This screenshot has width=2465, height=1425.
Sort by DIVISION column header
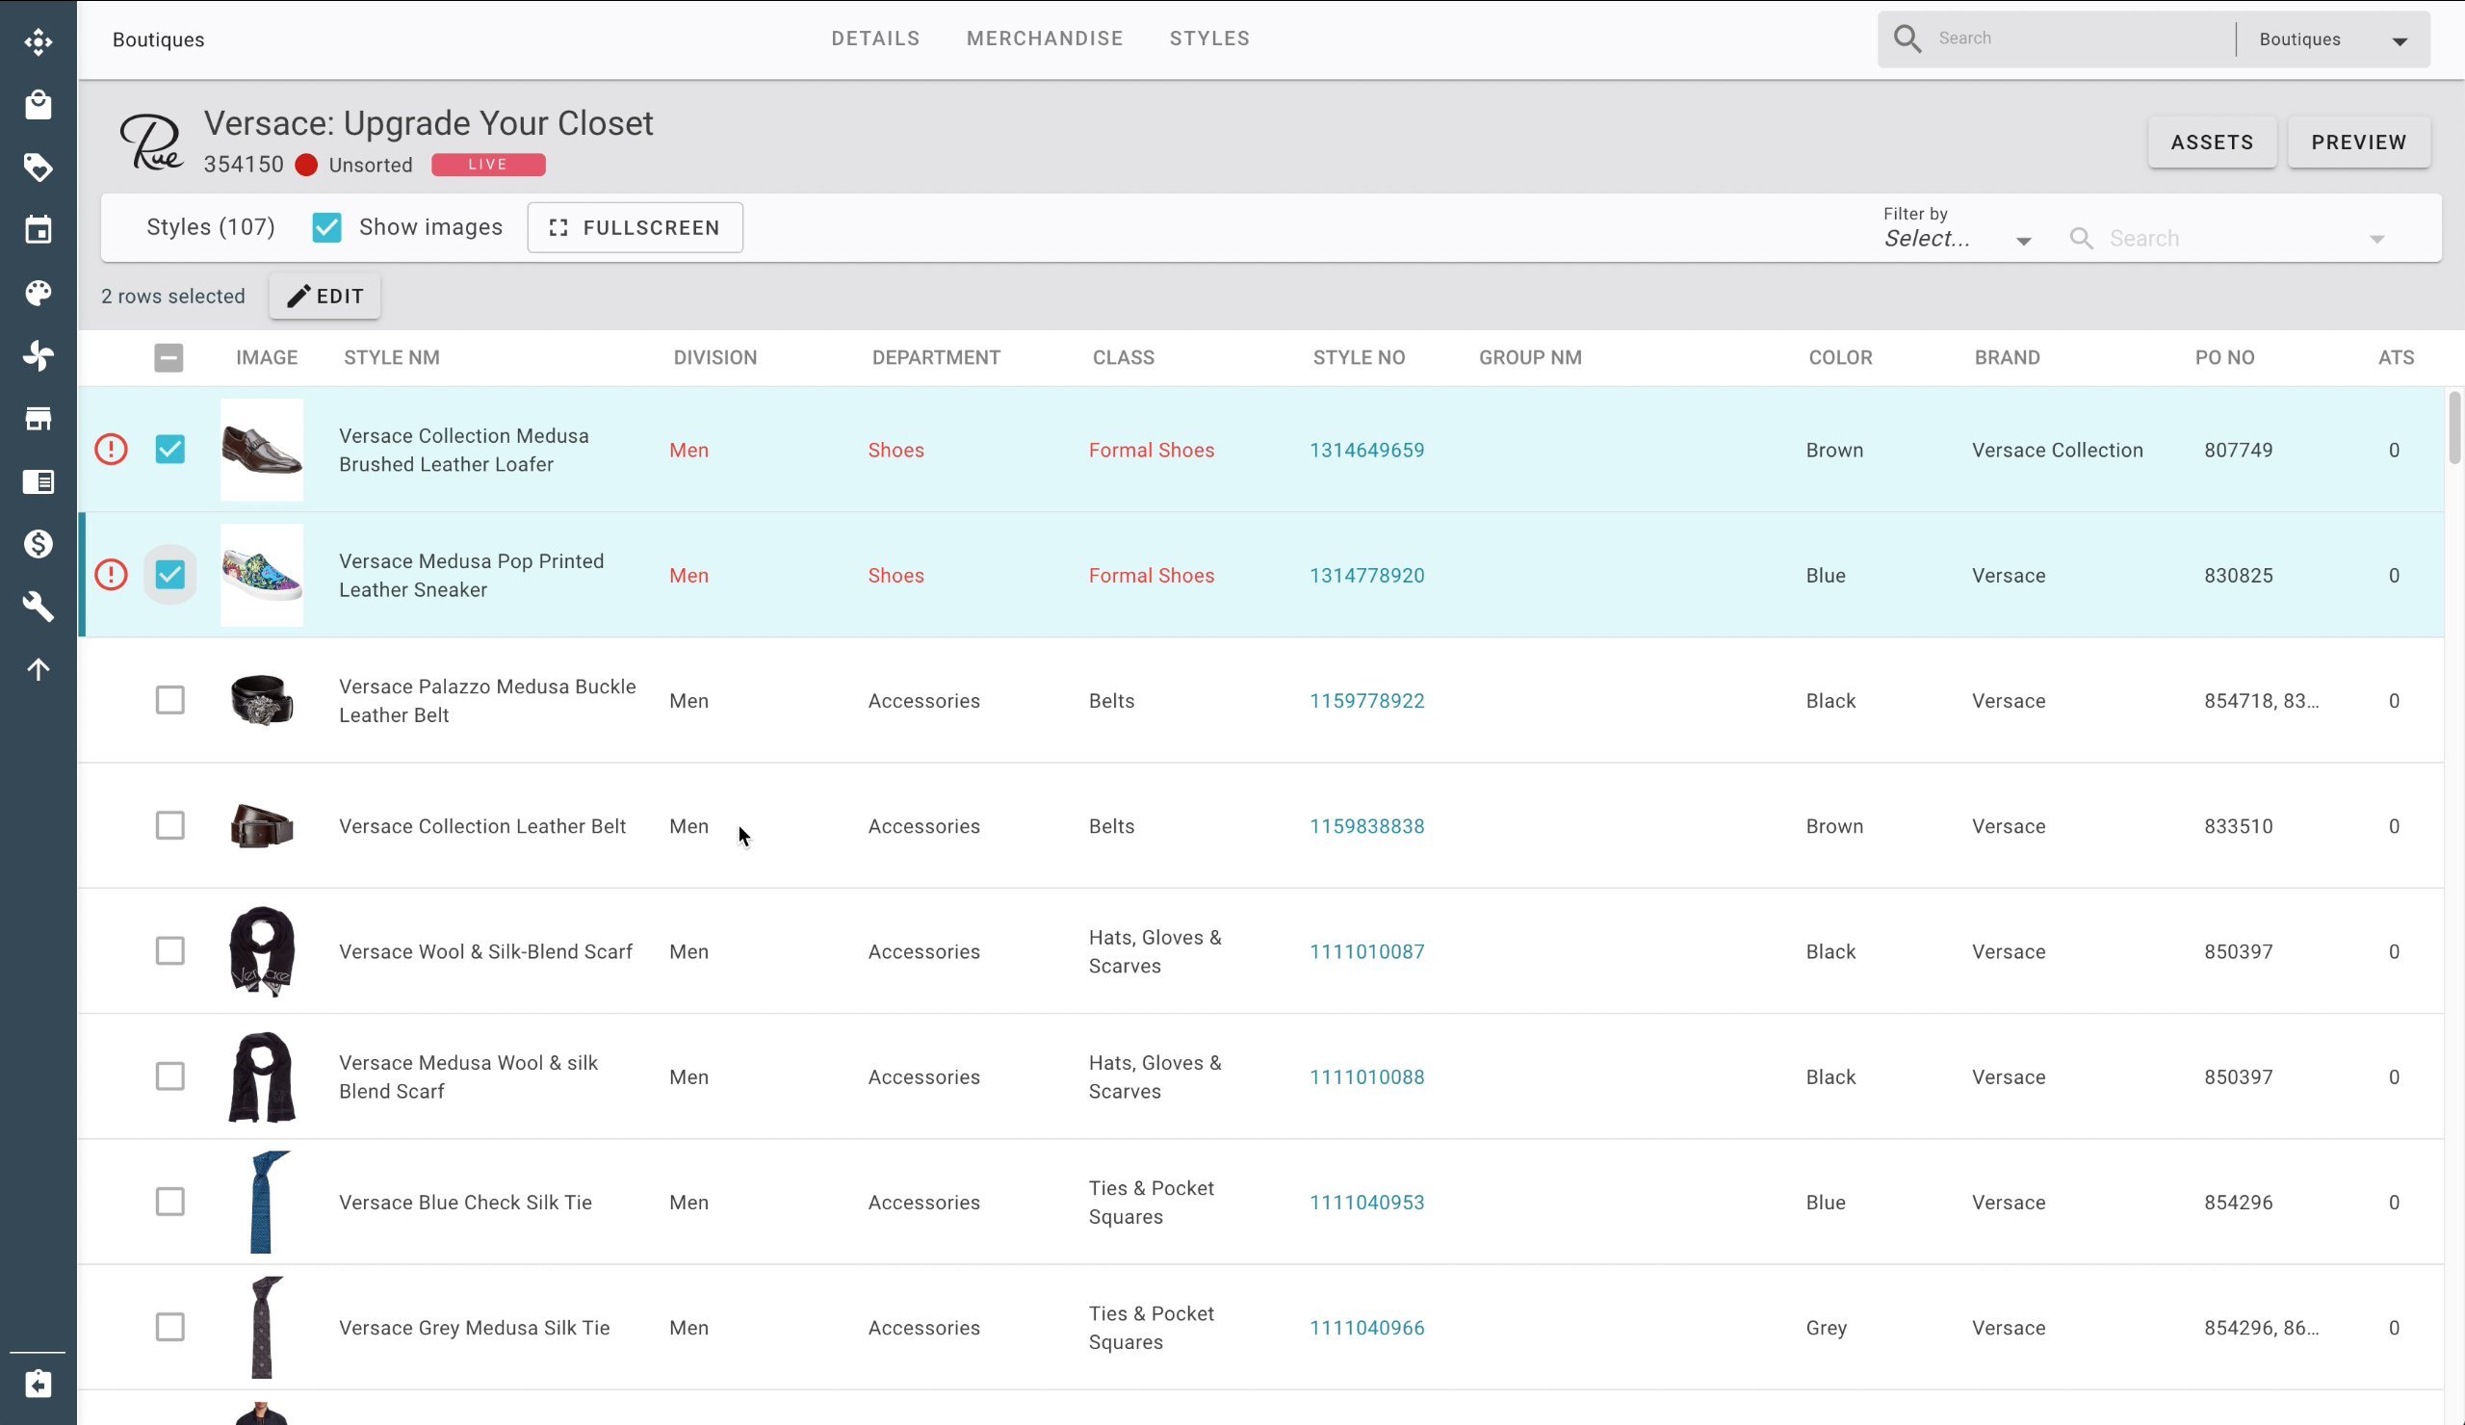tap(715, 358)
